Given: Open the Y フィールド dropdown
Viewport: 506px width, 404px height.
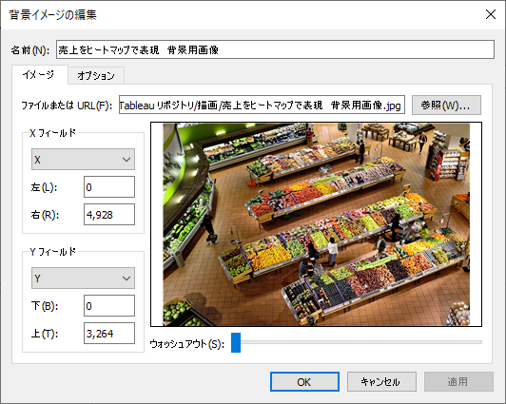Looking at the screenshot, I should point(83,278).
